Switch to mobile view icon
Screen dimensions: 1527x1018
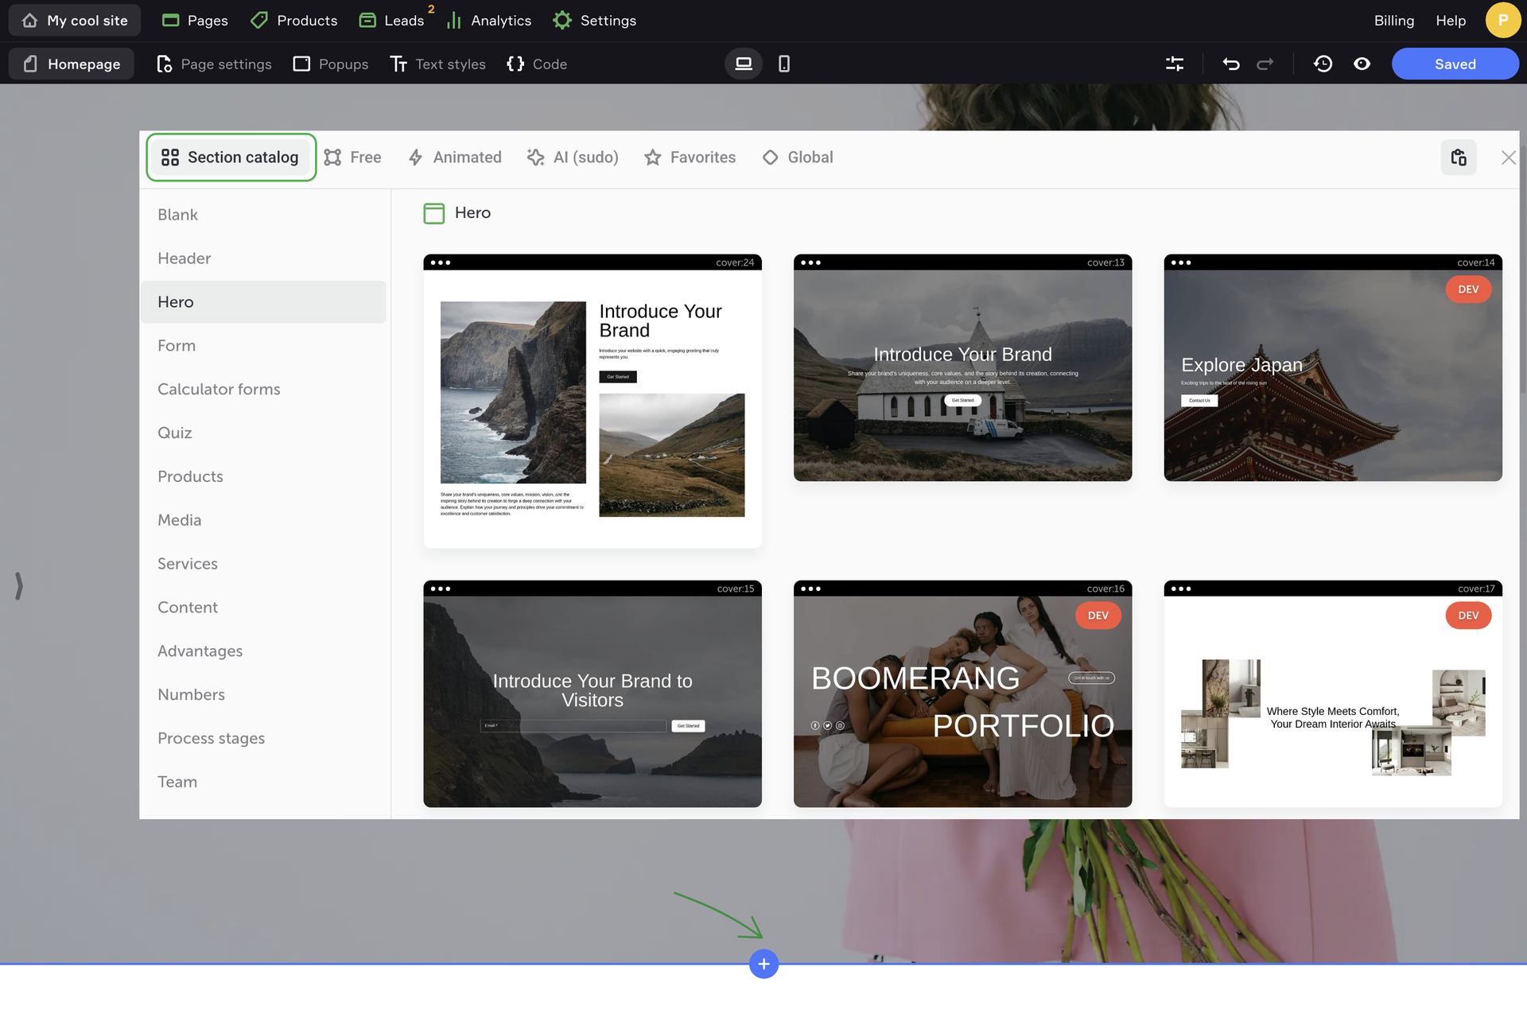[x=783, y=64]
